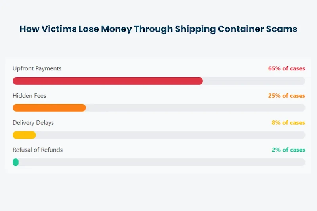This screenshot has width=317, height=211.
Task: Select the Refusal of Refunds label
Action: pos(38,150)
